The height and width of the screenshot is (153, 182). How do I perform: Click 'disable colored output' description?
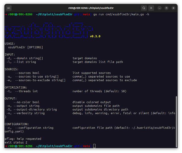coord(92,102)
